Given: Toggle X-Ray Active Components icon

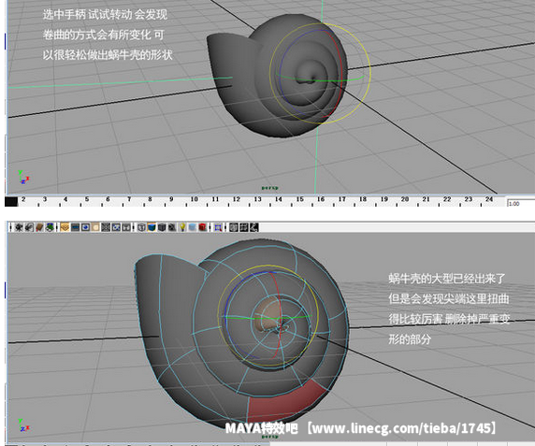Looking at the screenshot, I should (243, 227).
